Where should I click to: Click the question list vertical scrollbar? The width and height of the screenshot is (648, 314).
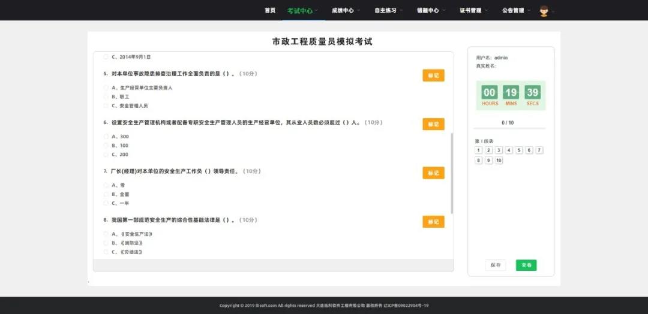452,173
